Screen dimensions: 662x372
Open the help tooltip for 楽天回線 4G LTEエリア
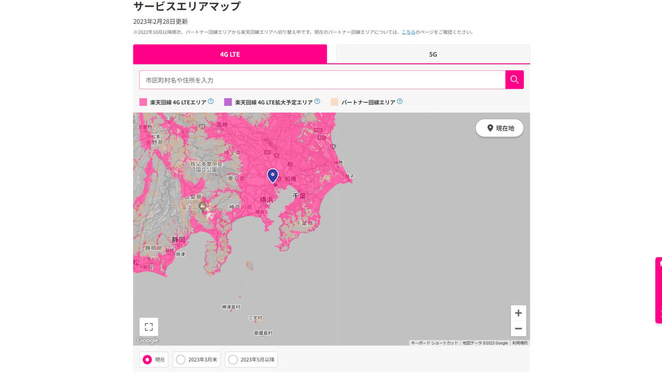[x=210, y=101]
